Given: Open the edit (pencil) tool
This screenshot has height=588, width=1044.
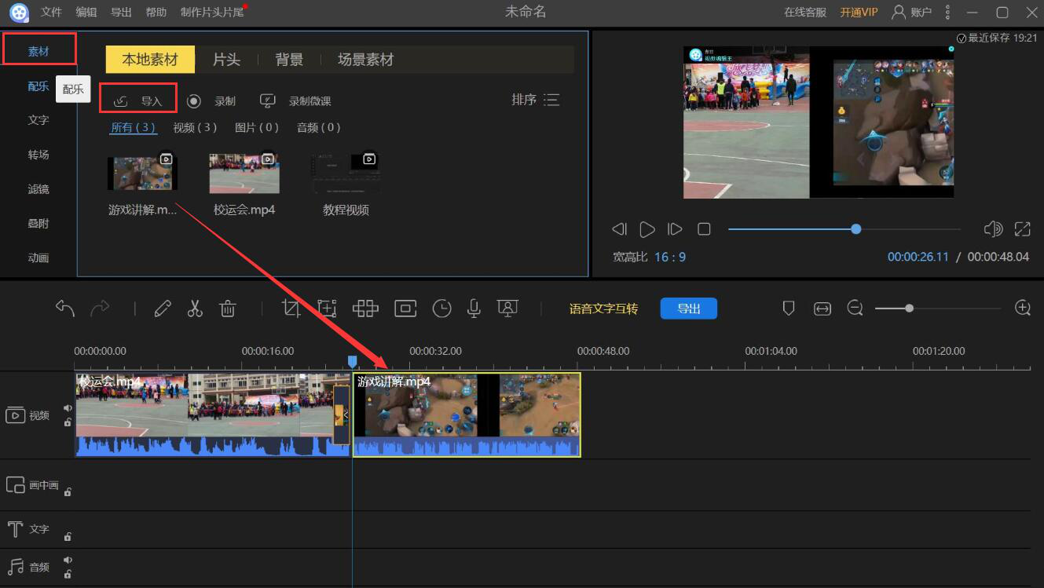Looking at the screenshot, I should click(163, 309).
